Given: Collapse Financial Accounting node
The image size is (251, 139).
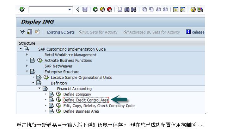Looking at the screenshot, I should coord(40,88).
